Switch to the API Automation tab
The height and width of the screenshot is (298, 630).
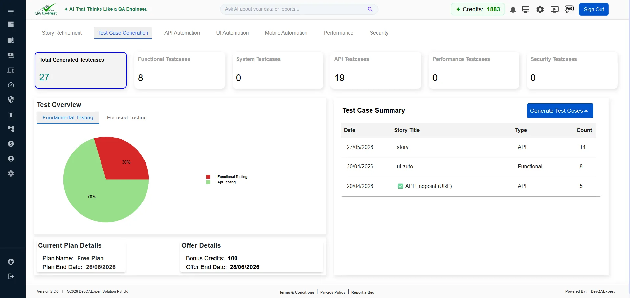pos(182,33)
